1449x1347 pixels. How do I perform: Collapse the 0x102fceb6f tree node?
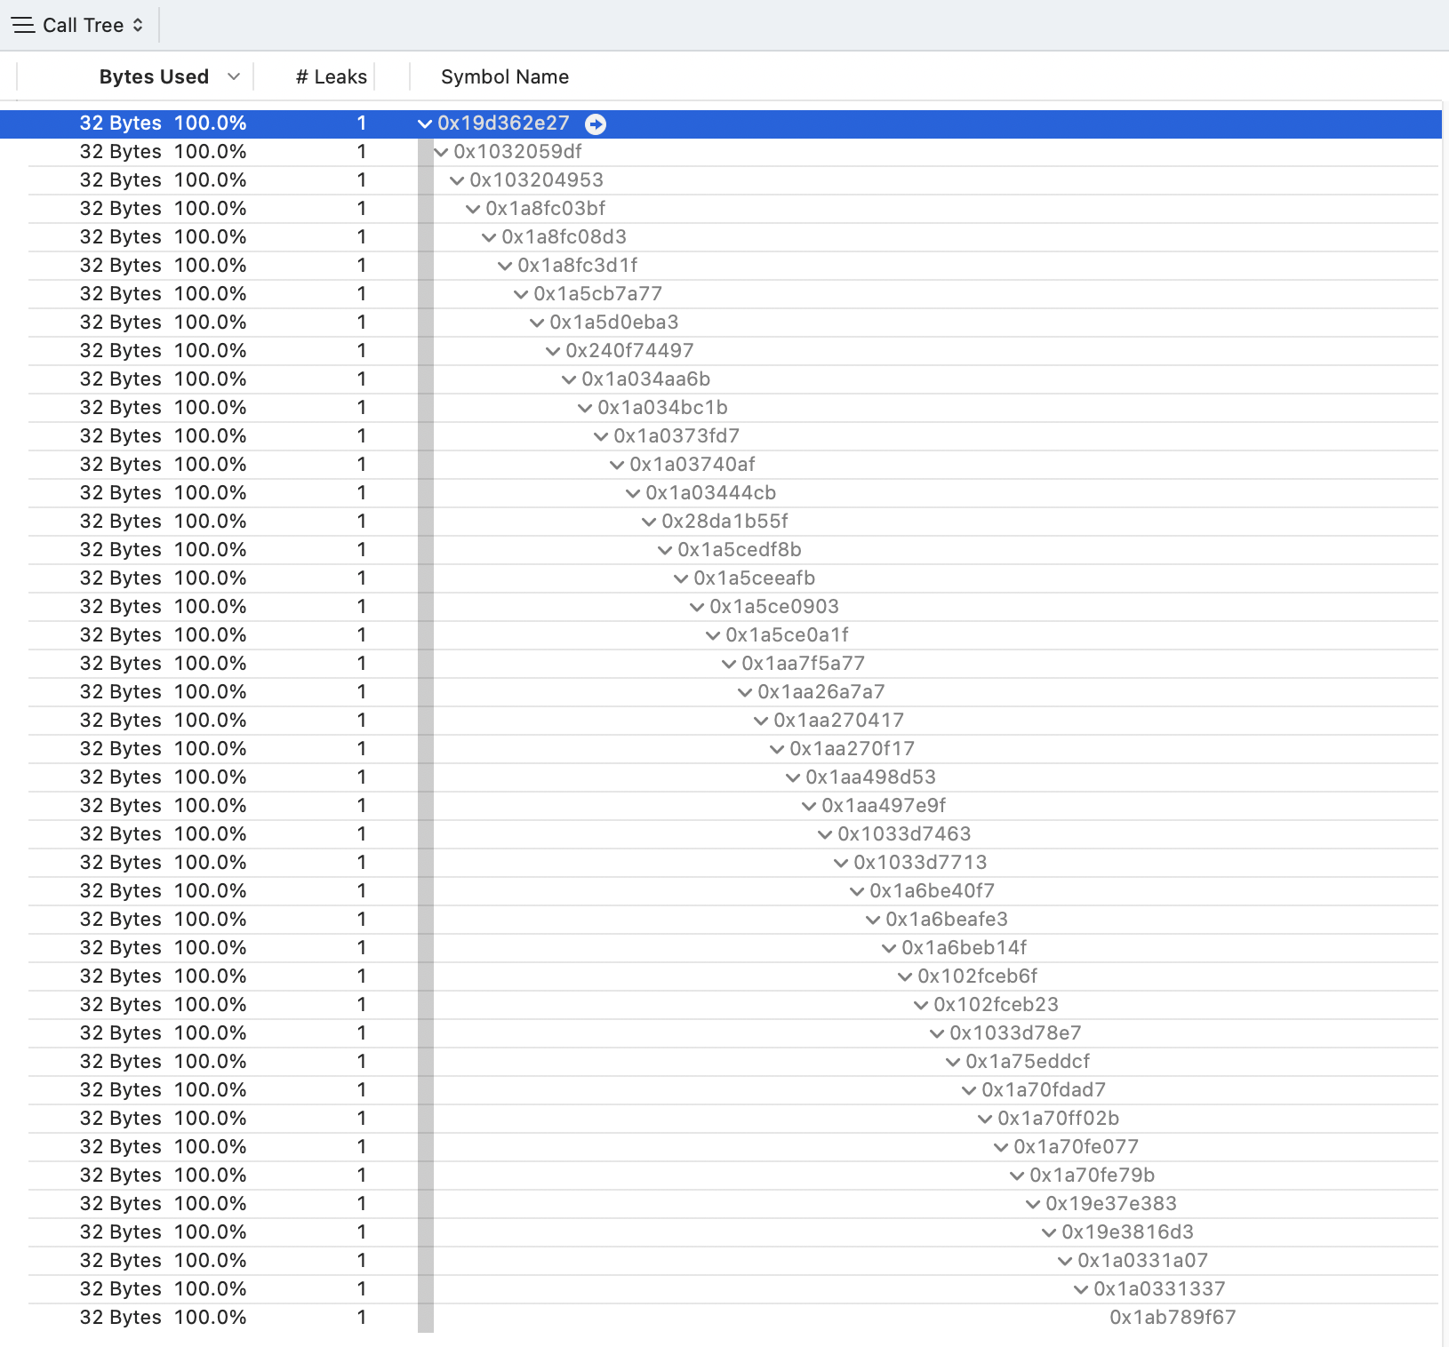tap(905, 976)
